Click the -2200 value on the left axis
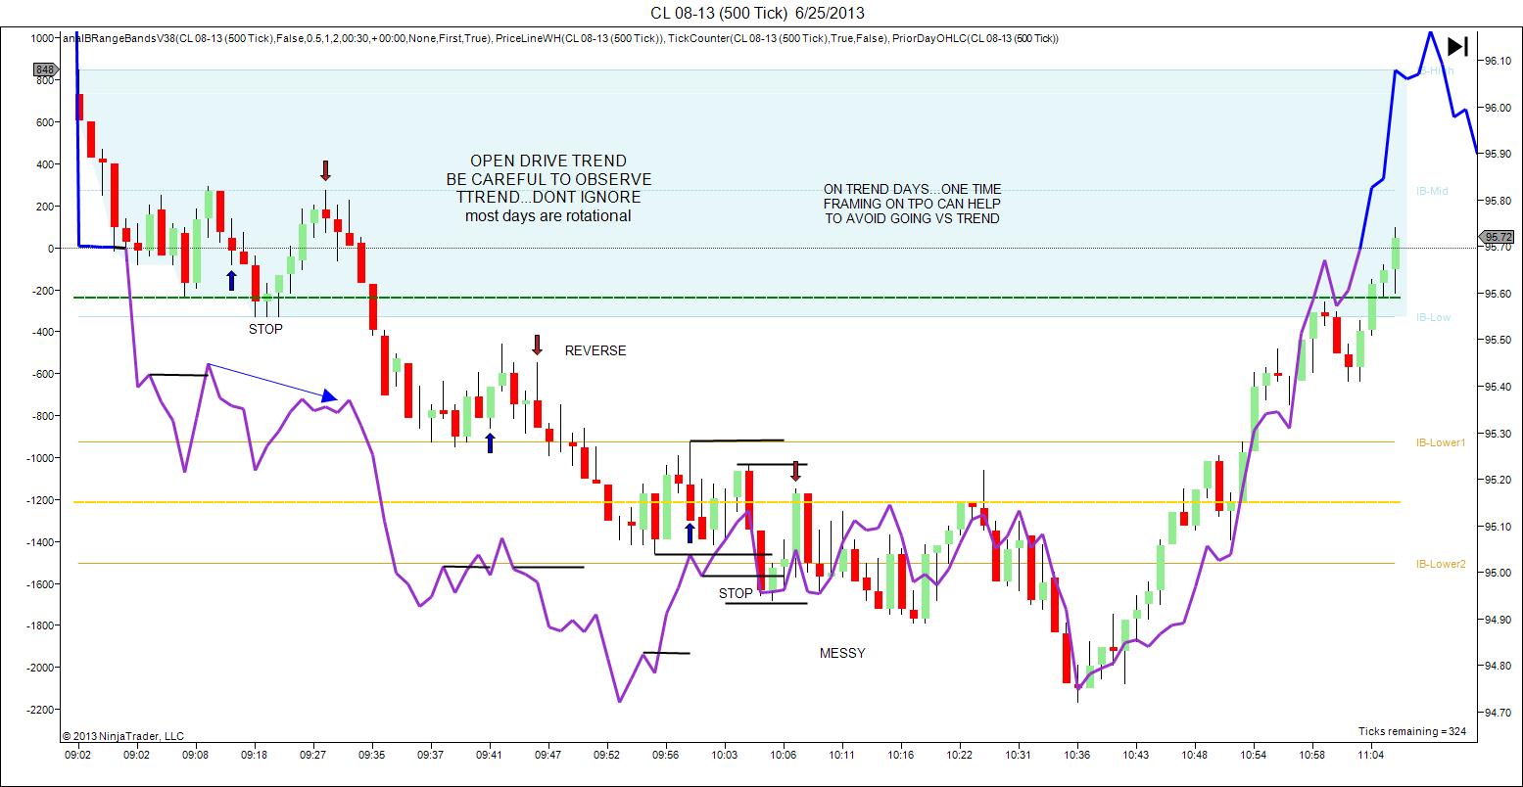Viewport: 1523px width, 787px height. 41,710
